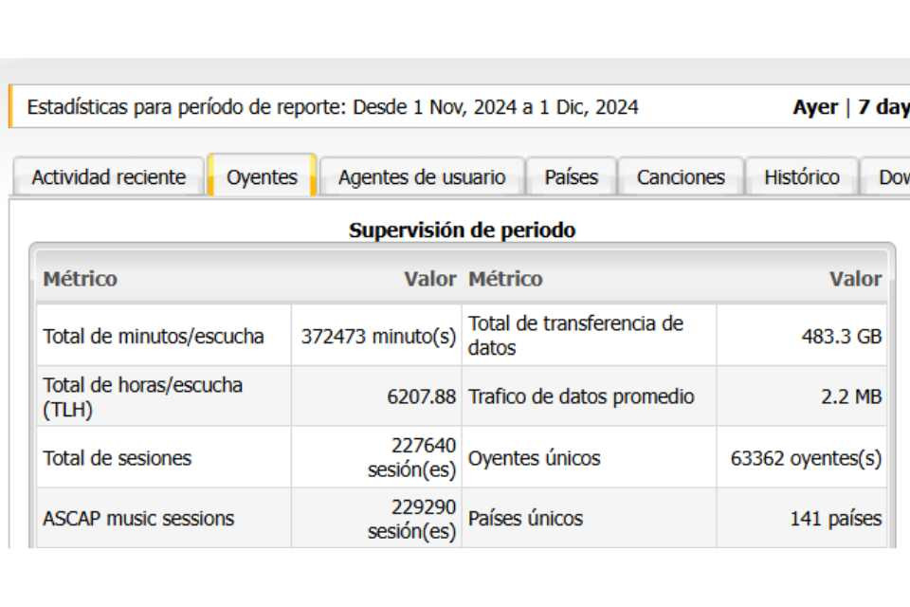
Task: Select the 141 países value
Action: [x=836, y=518]
